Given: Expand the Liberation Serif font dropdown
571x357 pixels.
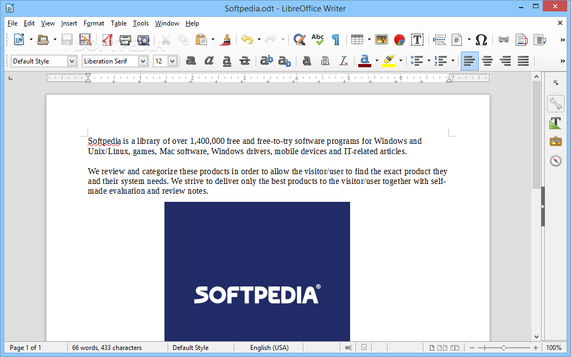Looking at the screenshot, I should tap(143, 61).
